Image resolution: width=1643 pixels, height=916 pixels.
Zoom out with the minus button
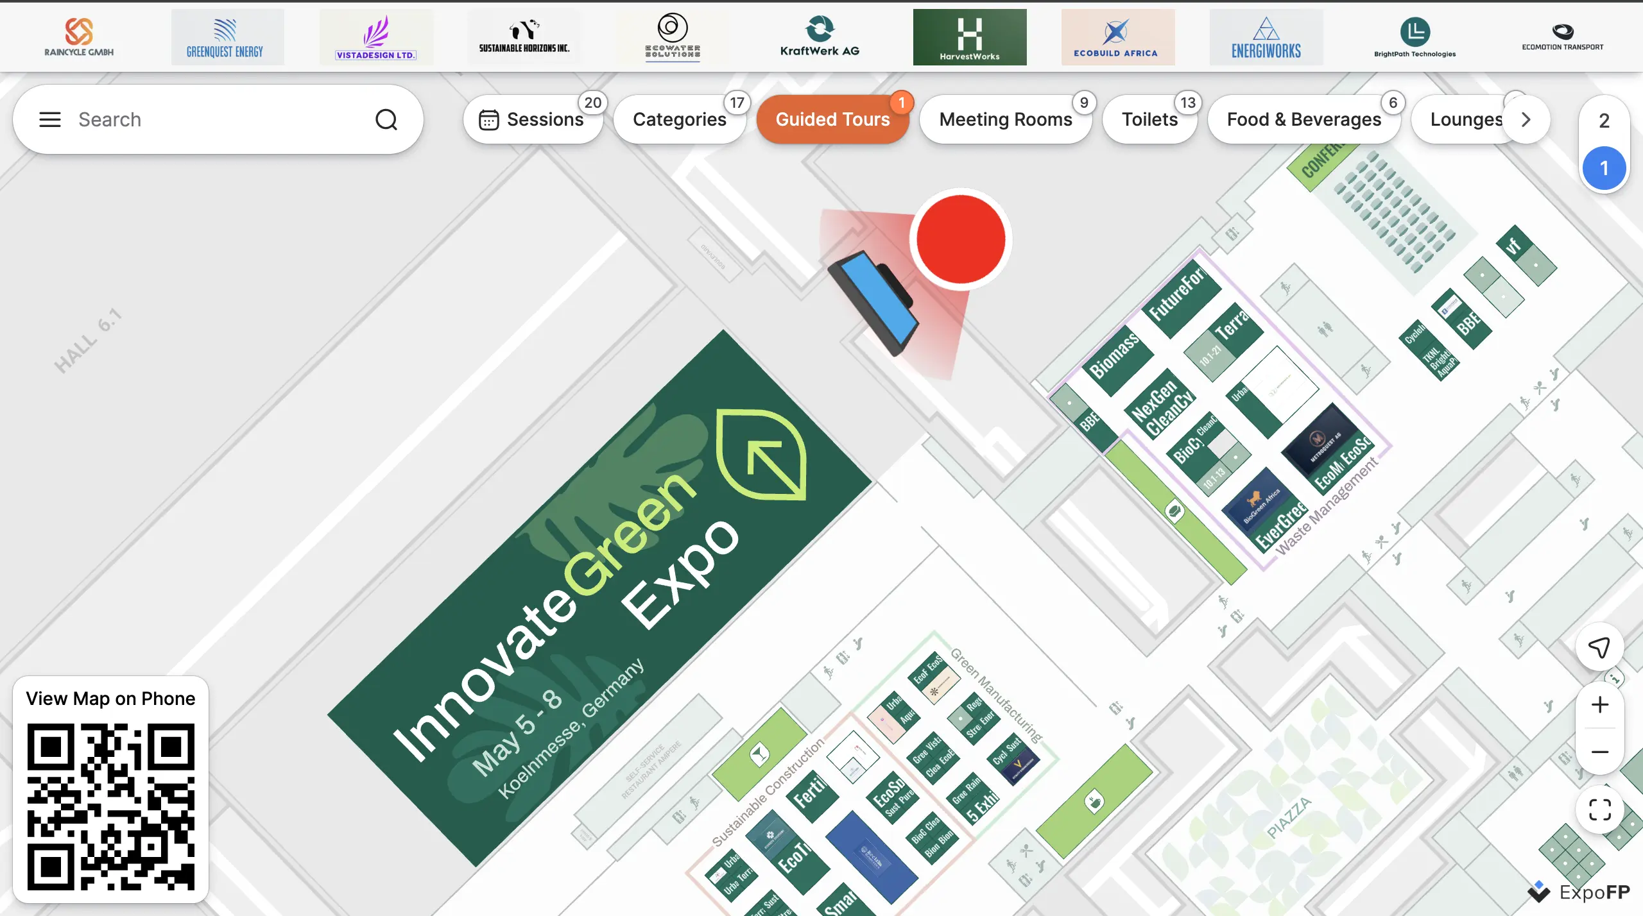[x=1600, y=752]
